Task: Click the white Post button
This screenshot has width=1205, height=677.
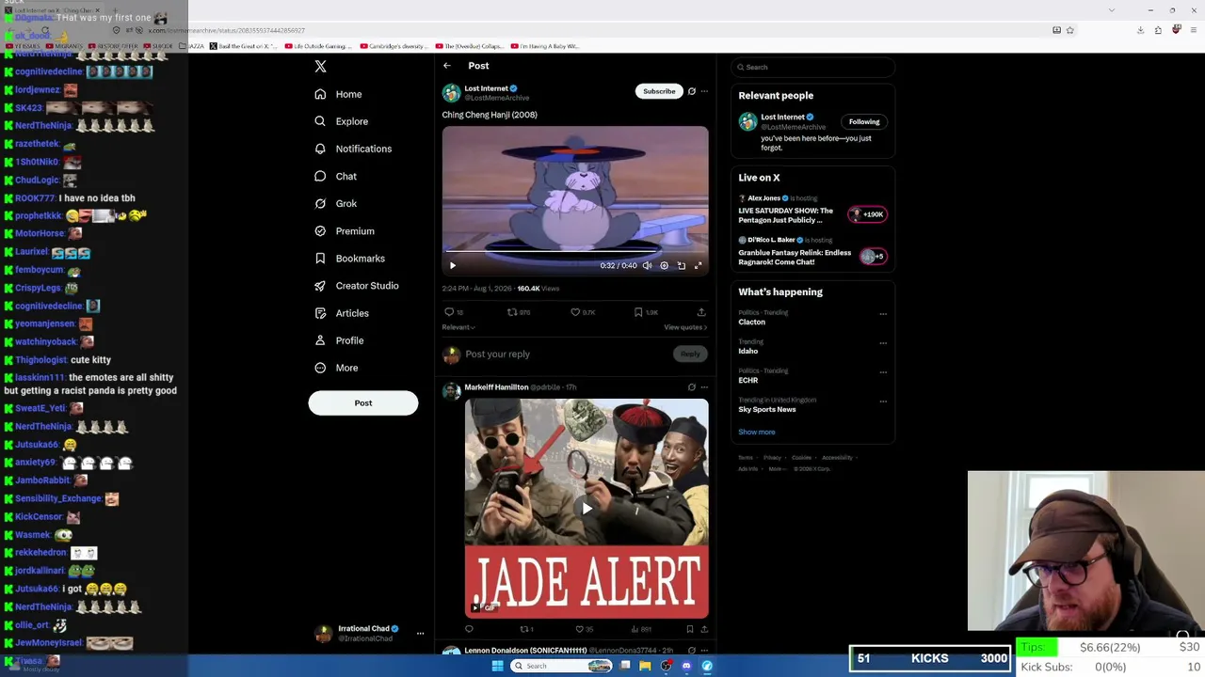Action: coord(363,402)
